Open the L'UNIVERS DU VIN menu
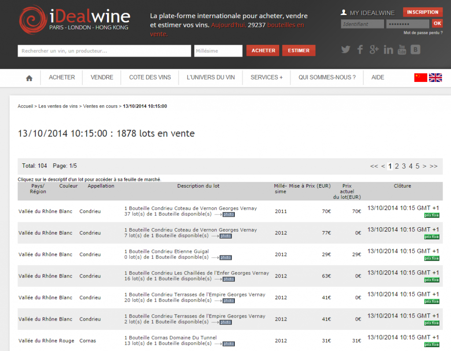This screenshot has width=451, height=351. (x=211, y=78)
